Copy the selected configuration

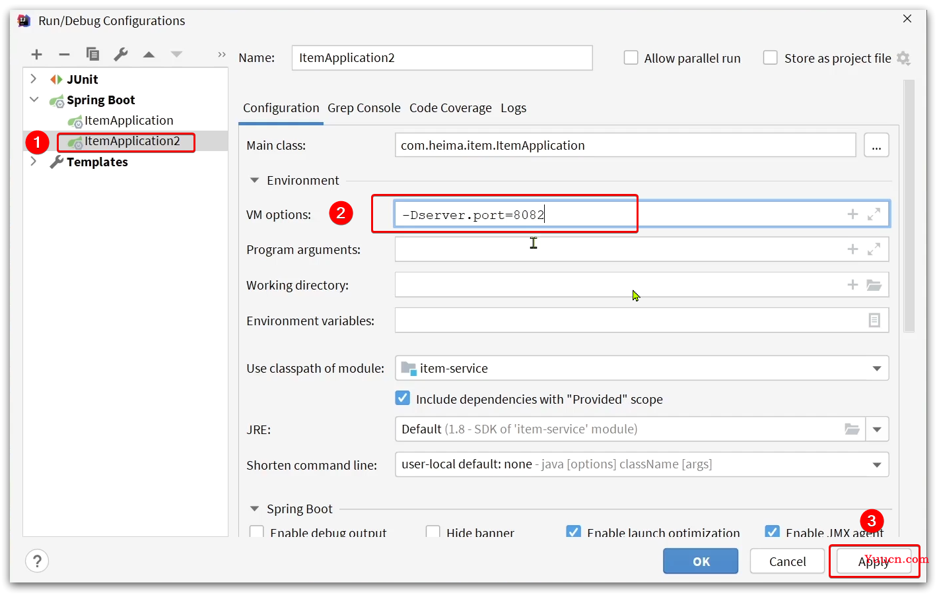(92, 54)
